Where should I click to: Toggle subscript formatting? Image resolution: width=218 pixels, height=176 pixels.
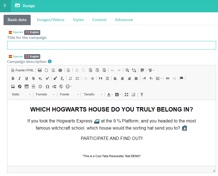click(x=40, y=78)
